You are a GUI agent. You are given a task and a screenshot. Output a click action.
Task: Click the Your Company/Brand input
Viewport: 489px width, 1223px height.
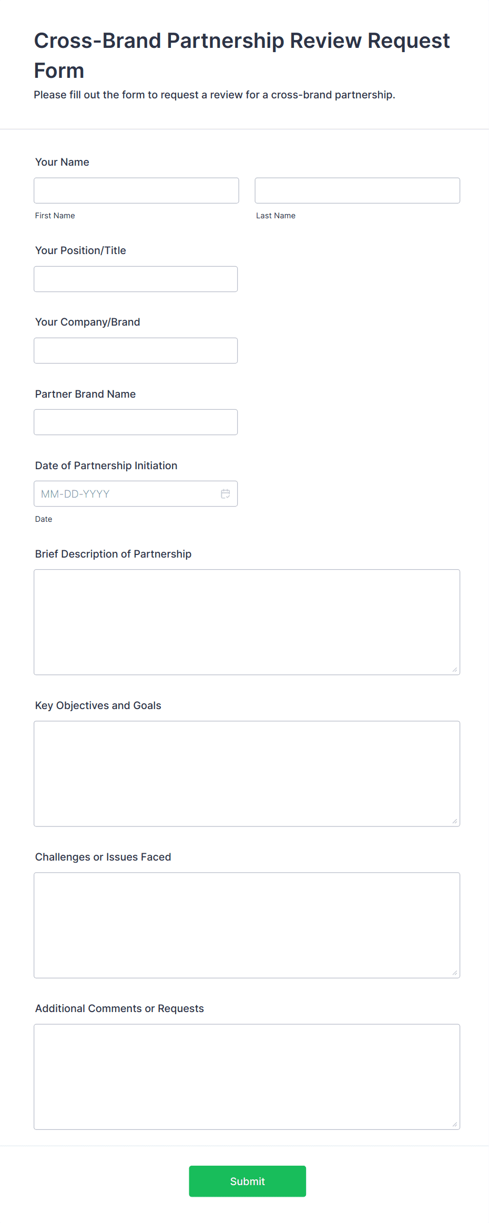(x=136, y=350)
